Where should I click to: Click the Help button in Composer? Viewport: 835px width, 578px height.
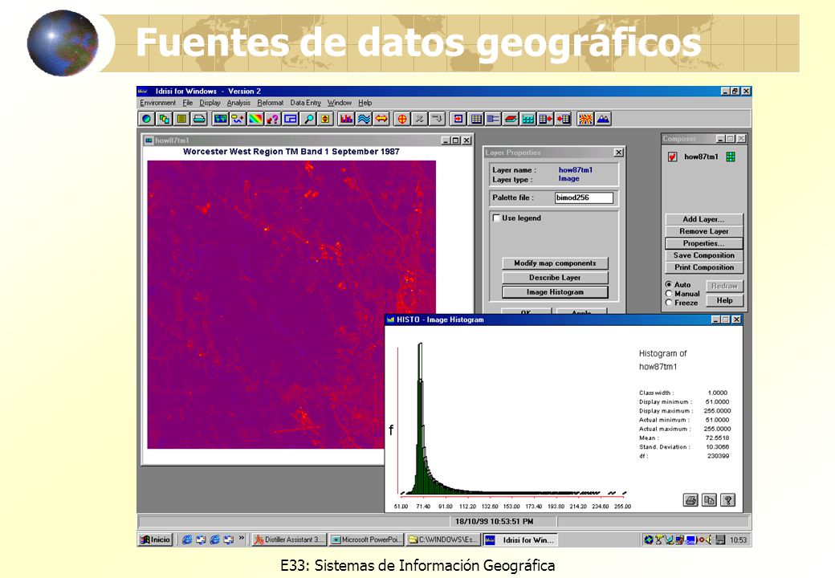click(x=724, y=300)
